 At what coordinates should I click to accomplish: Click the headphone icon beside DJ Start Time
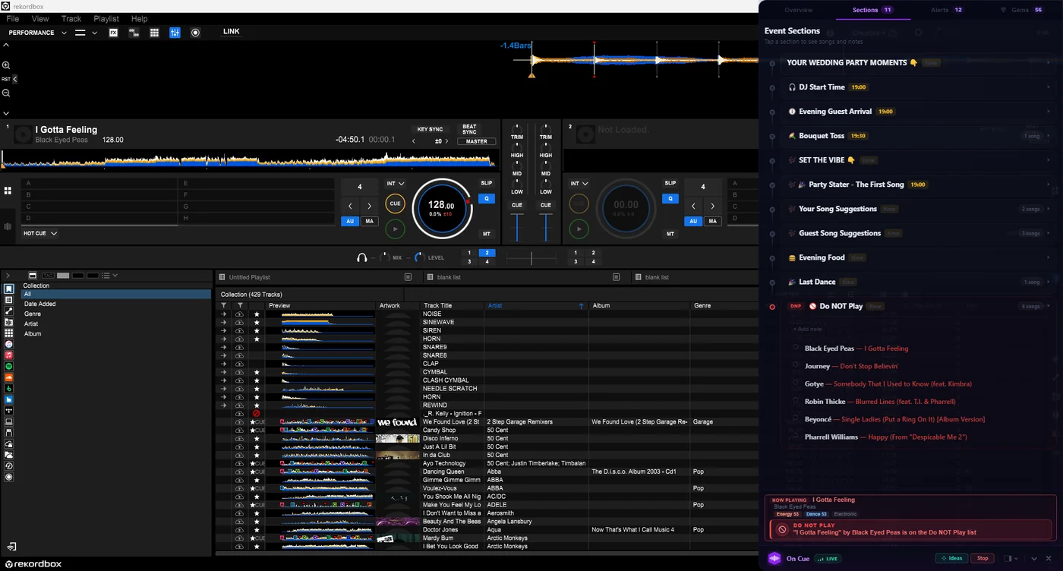[792, 87]
